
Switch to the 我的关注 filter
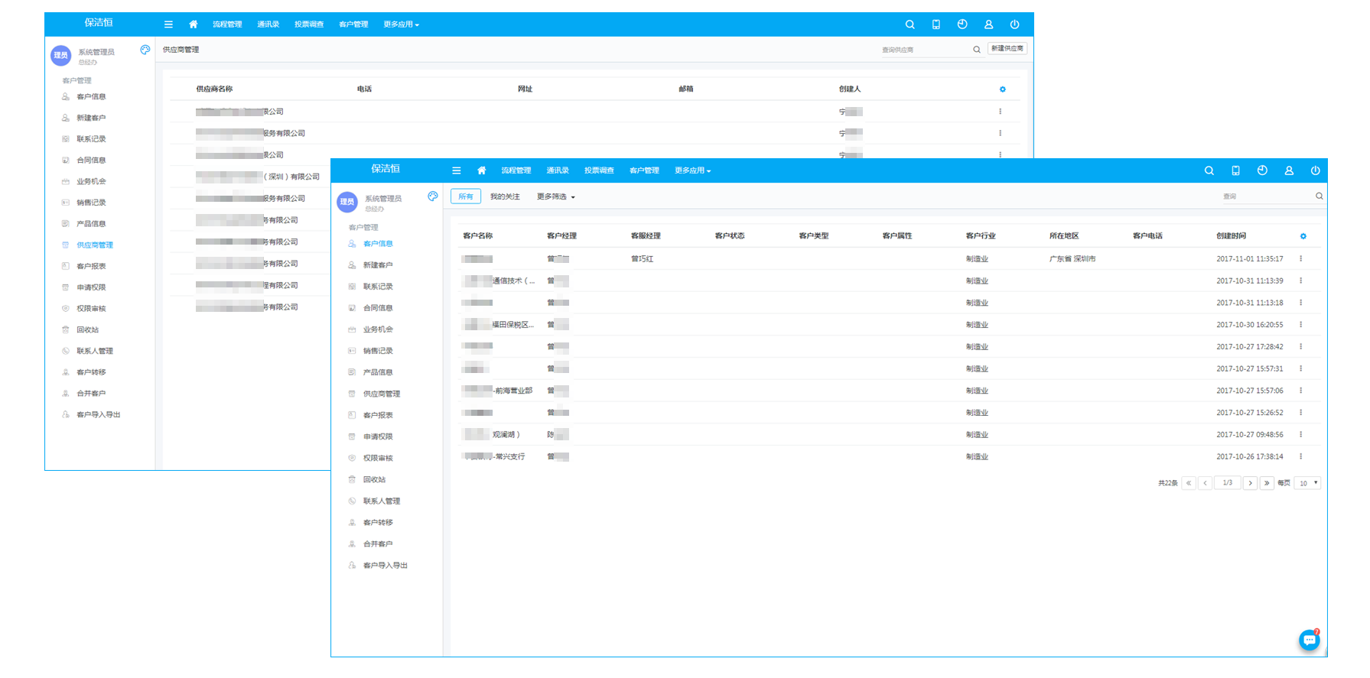point(505,196)
